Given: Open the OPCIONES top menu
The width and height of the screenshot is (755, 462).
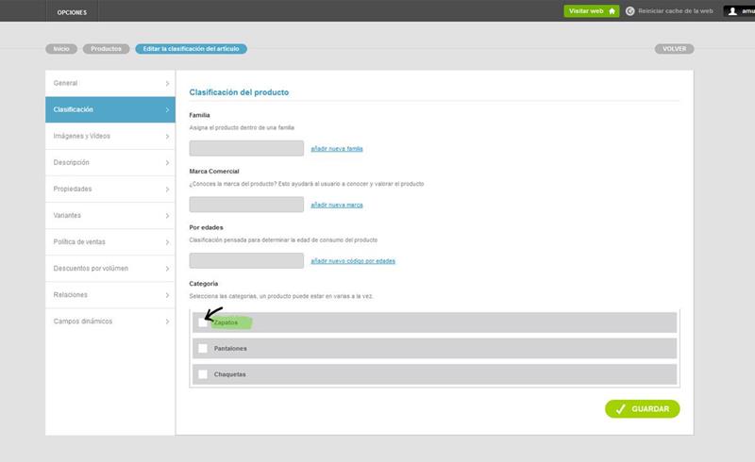Looking at the screenshot, I should [x=73, y=11].
